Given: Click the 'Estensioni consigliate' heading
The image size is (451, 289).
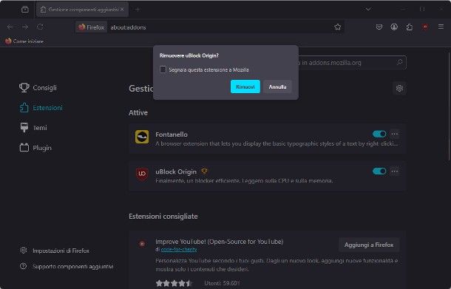Looking at the screenshot, I should pyautogui.click(x=163, y=217).
